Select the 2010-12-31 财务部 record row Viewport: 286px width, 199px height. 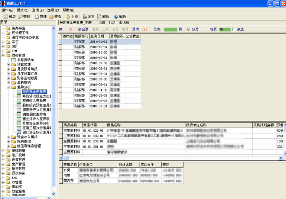(x=98, y=47)
